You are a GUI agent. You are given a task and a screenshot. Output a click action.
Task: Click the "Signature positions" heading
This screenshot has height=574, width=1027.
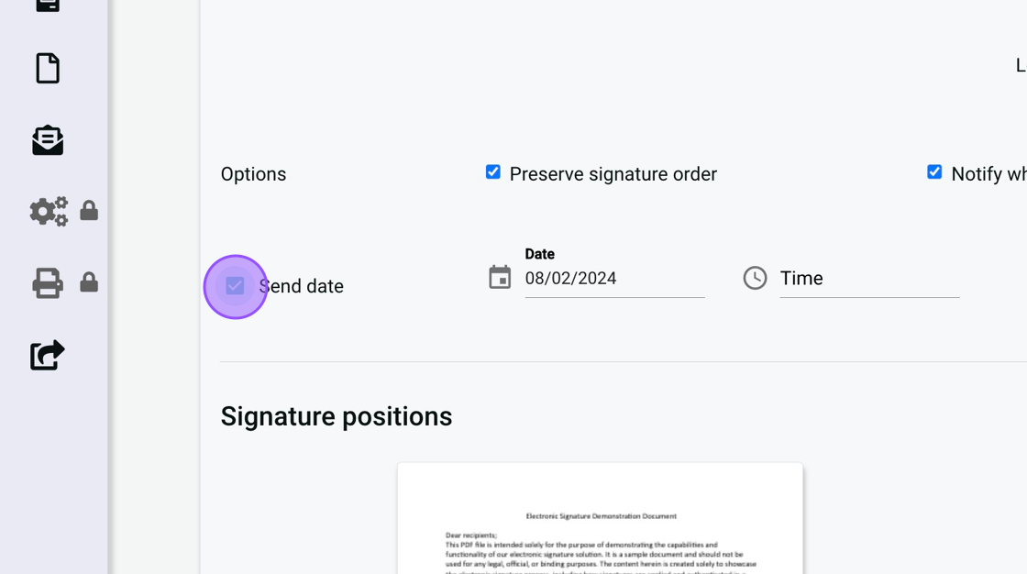click(337, 416)
